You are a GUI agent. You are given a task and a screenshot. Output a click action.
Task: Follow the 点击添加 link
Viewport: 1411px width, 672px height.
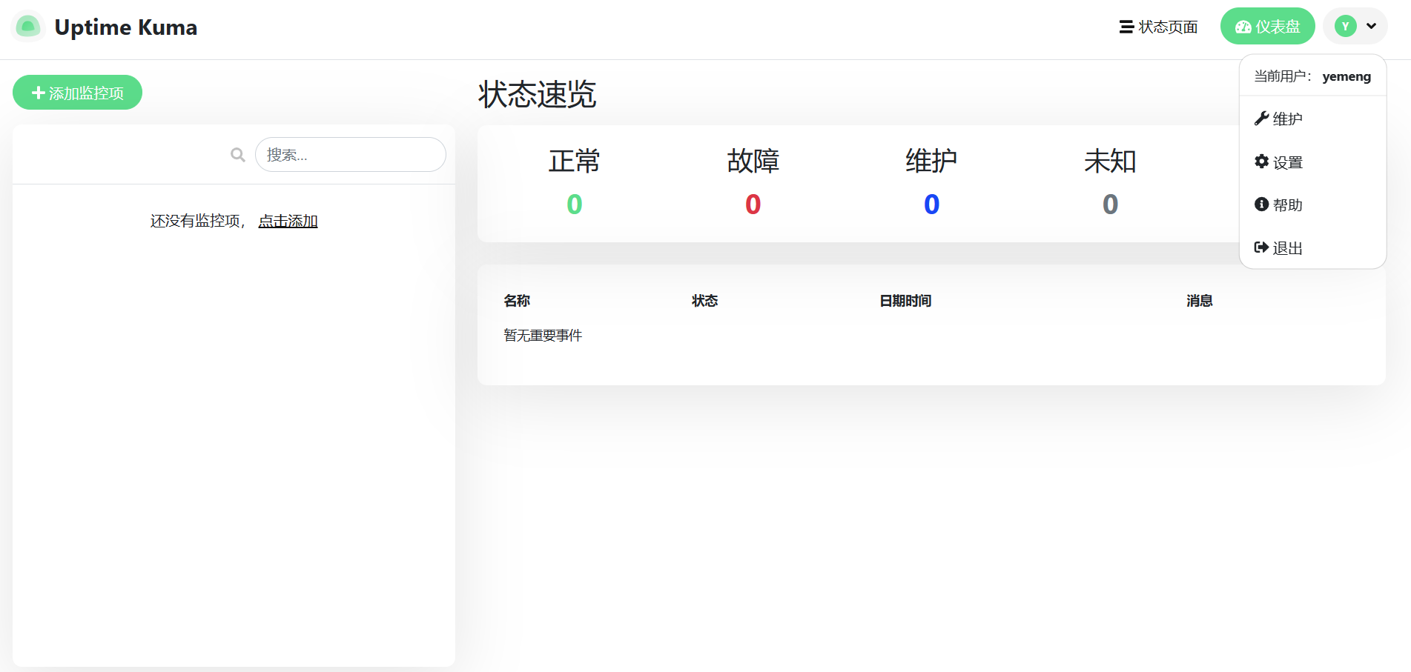288,221
